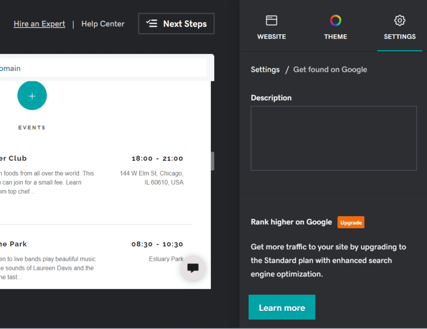Click the Next Steps button
Image resolution: width=427 pixels, height=329 pixels.
176,23
